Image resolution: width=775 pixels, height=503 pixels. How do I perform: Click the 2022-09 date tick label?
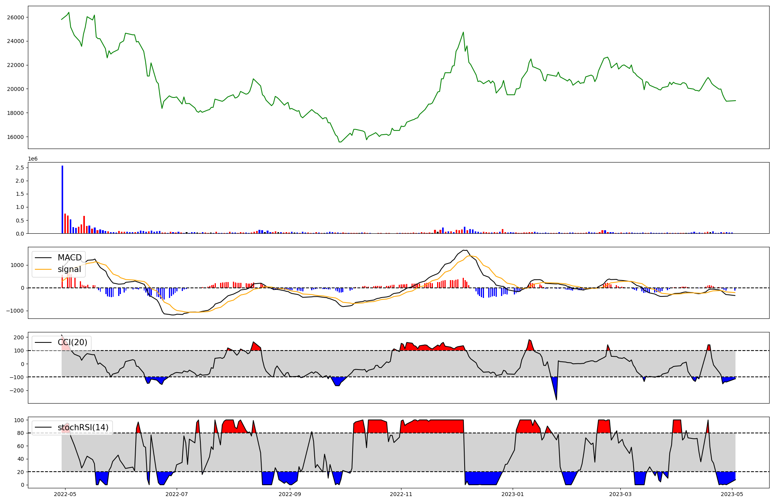pos(290,494)
